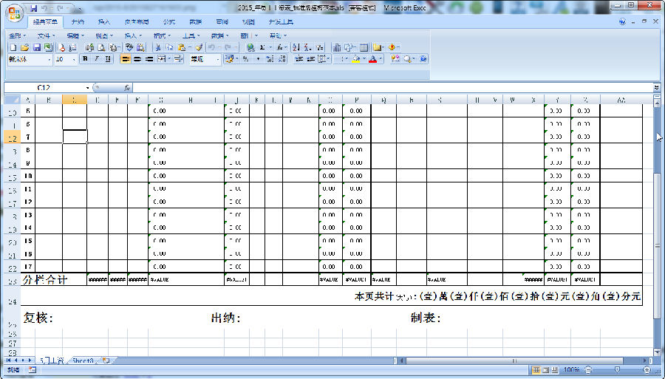665x379 pixels.
Task: Open the classic 编辑 menu
Action: click(x=75, y=35)
